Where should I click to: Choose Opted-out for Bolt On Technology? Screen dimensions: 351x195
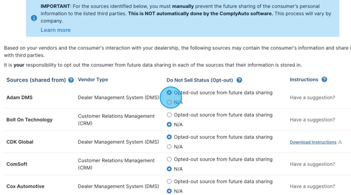tap(169, 115)
